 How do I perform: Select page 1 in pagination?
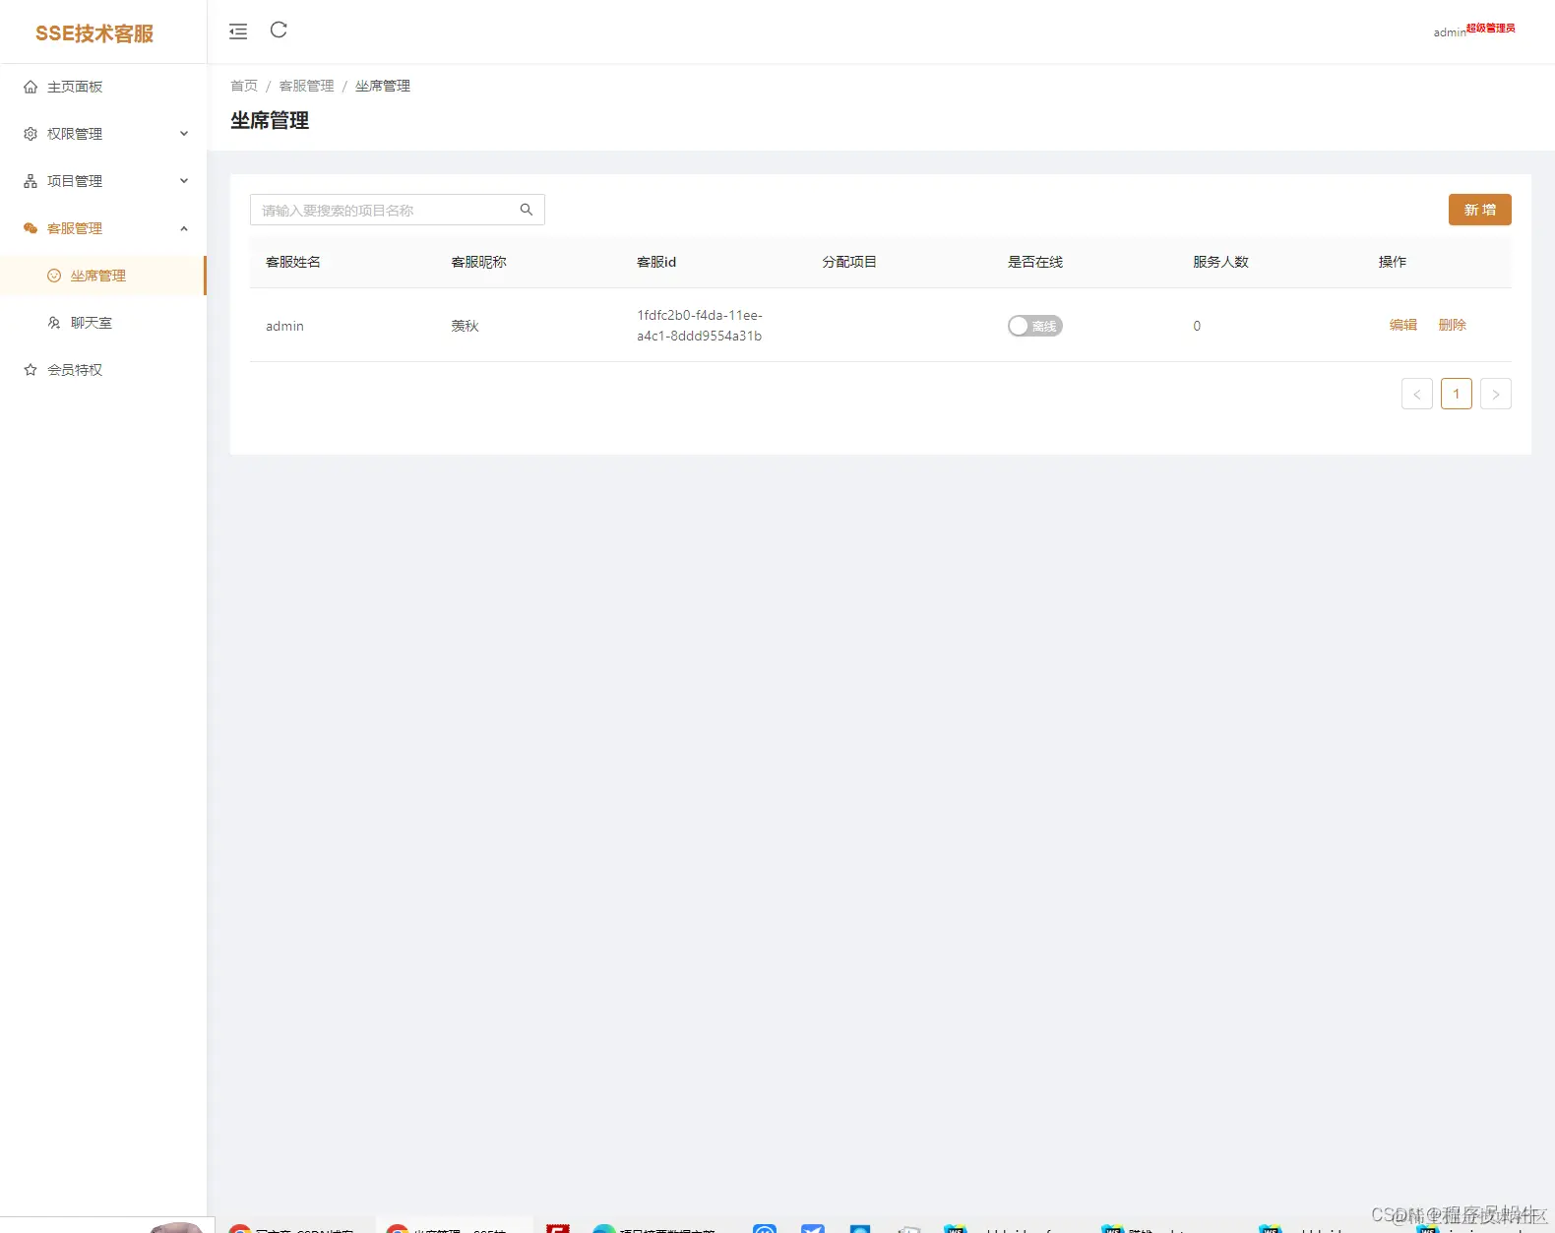[1457, 394]
